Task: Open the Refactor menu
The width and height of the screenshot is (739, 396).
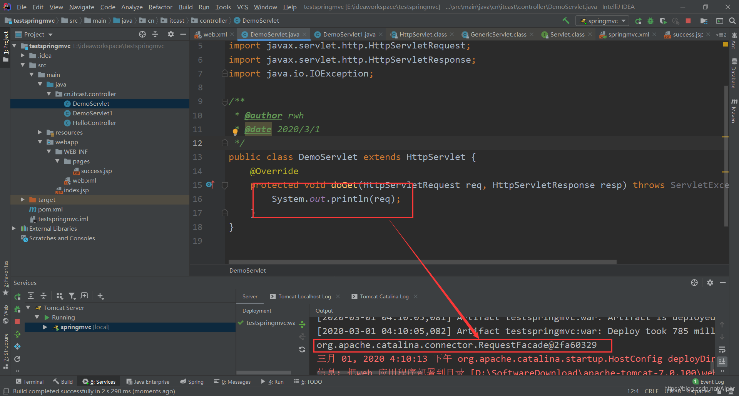Action: [160, 7]
